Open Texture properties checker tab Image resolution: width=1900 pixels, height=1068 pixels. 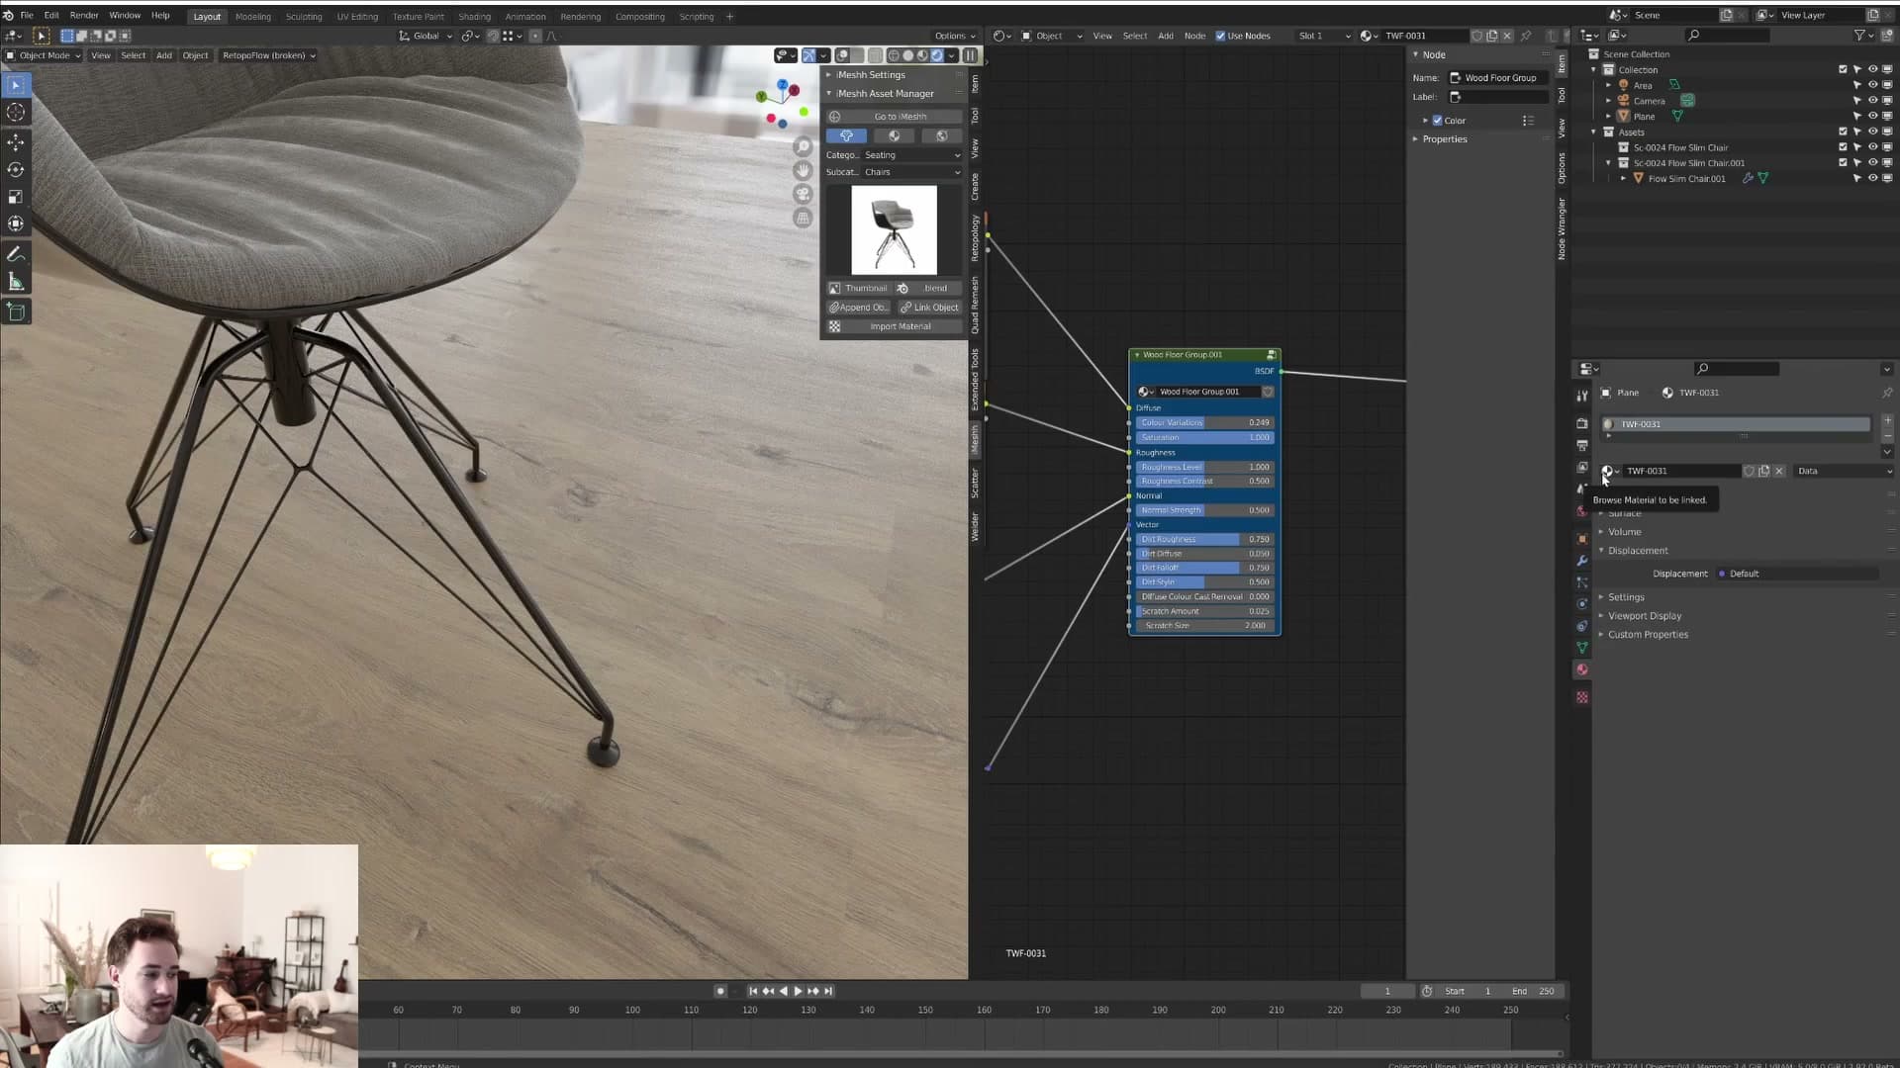tap(1581, 697)
